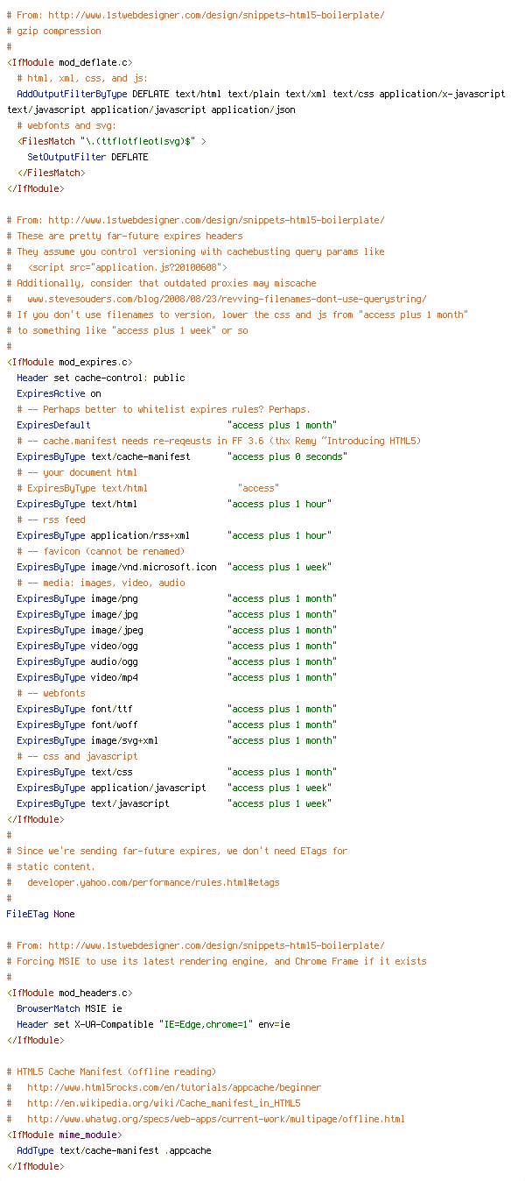The width and height of the screenshot is (525, 1181).
Task: Click ExpiresByType text/cache-manifest line
Action: (x=182, y=456)
